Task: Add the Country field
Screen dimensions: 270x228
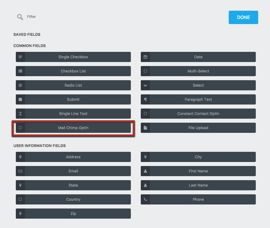Action: (x=73, y=199)
